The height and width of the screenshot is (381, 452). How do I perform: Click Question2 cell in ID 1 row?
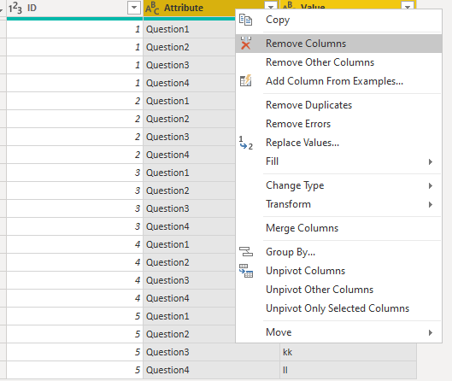tap(190, 47)
